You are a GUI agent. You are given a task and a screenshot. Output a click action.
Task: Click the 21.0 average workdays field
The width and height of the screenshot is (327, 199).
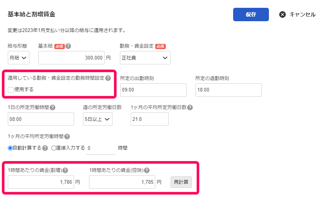pyautogui.click(x=149, y=119)
